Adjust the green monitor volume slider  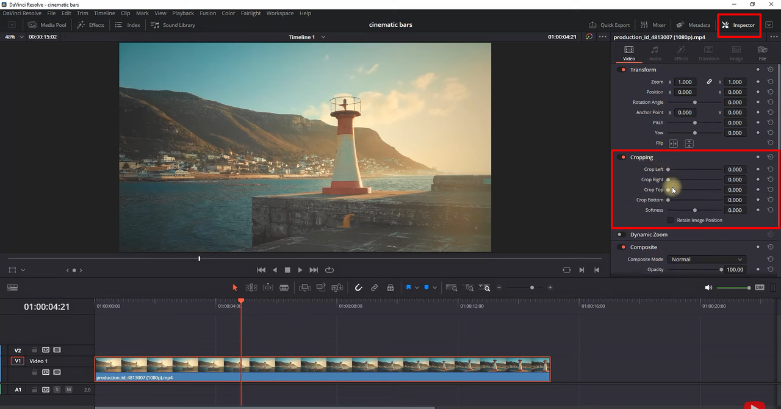[x=734, y=288]
